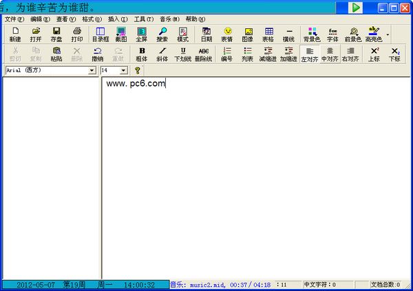Click the 中文字符 count in status bar
Screen dimensions: 413x291
pos(320,285)
